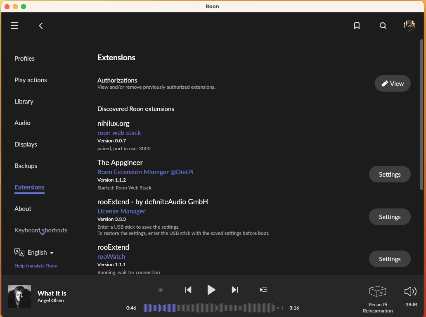
Task: Click the Version 1.1.1 text
Action: coord(112,264)
